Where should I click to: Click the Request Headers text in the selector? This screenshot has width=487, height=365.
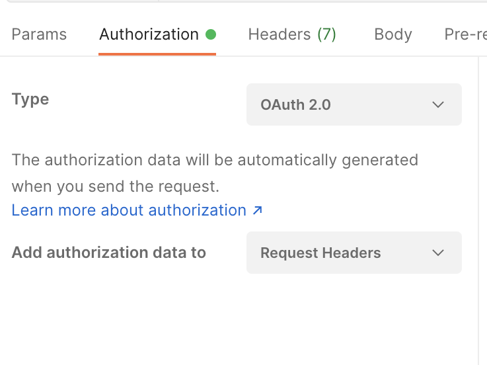[320, 253]
